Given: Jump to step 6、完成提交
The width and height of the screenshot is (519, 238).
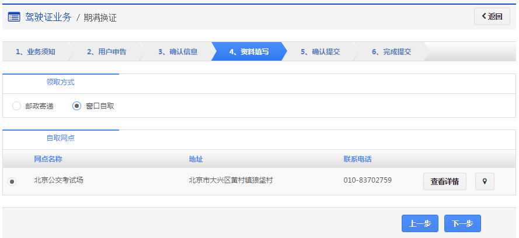Looking at the screenshot, I should click(x=391, y=52).
